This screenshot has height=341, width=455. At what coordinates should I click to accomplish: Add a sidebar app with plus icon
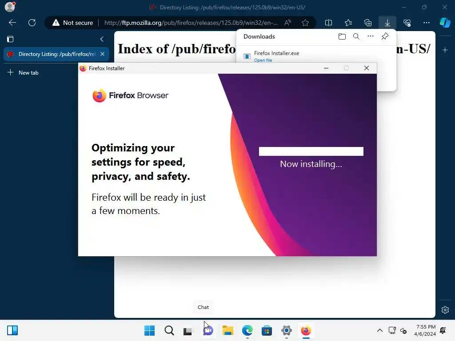coord(445,50)
